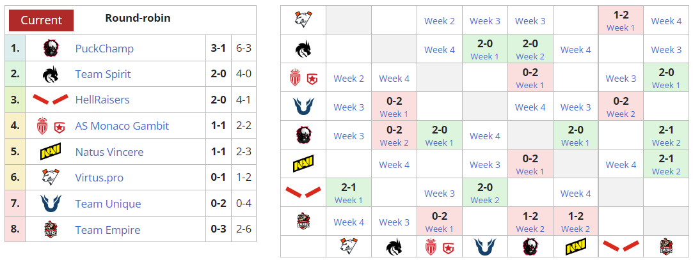Click the HellRaisers red logo in standings
693x260 pixels.
[51, 100]
